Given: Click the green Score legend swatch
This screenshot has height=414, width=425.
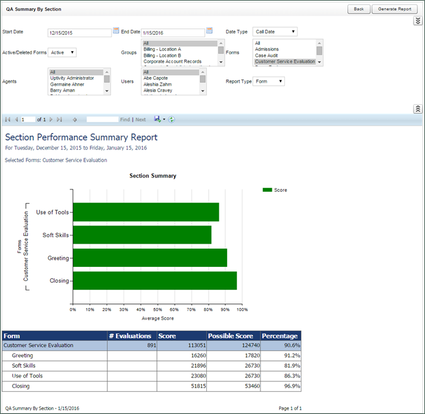Looking at the screenshot, I should tap(267, 189).
